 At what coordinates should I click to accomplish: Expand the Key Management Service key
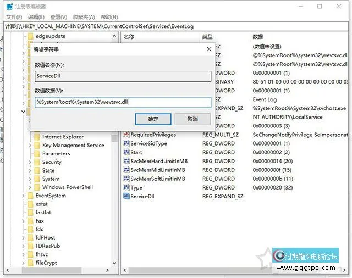[x=30, y=146]
